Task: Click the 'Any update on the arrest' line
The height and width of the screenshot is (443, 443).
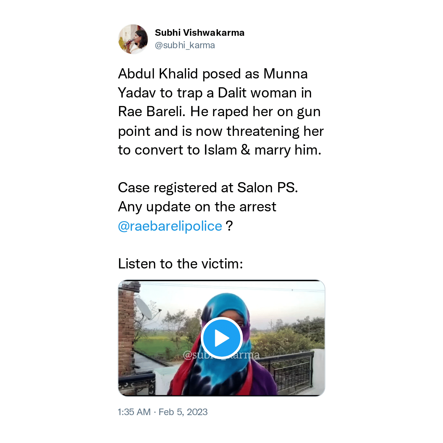Action: [x=197, y=207]
